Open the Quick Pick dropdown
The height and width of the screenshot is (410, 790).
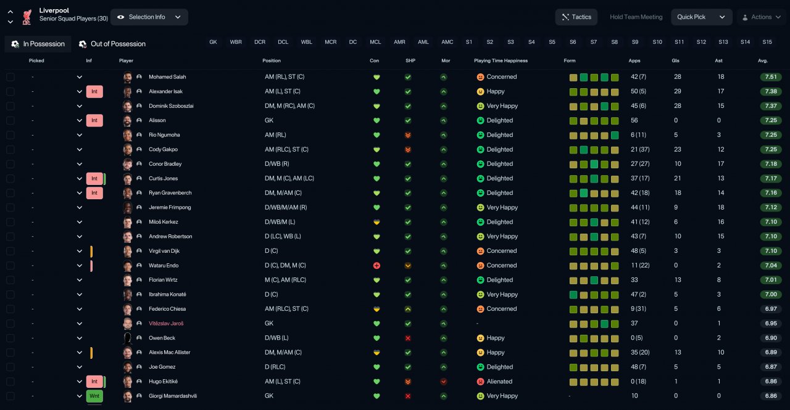tap(702, 17)
